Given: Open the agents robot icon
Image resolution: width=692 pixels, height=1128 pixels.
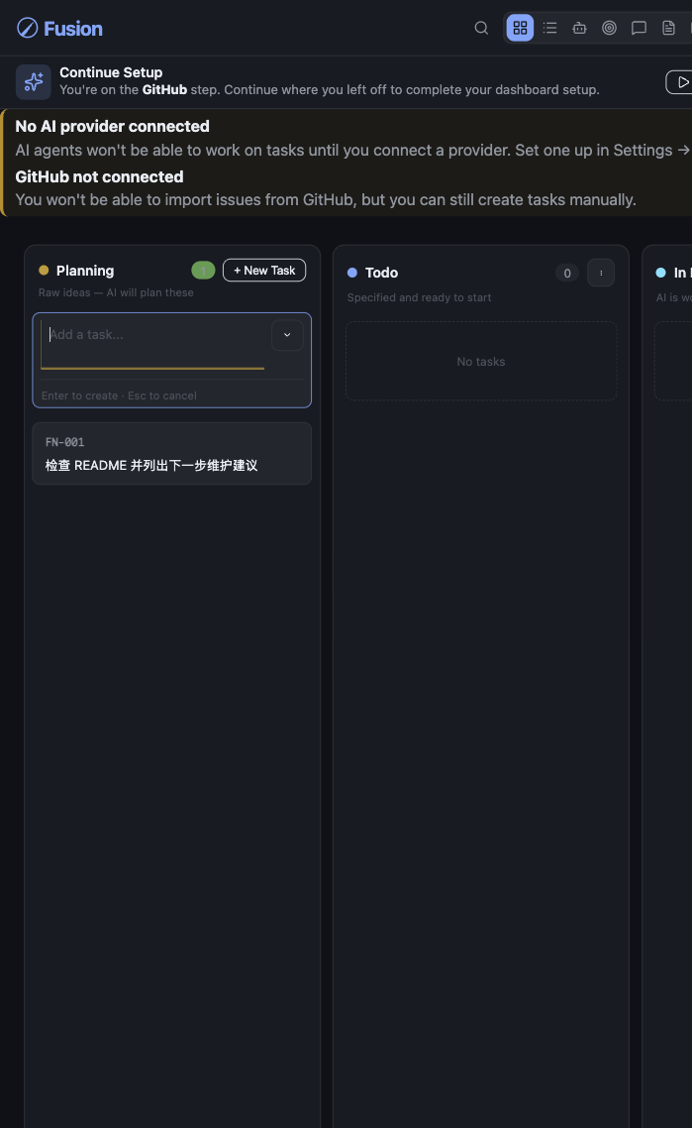Looking at the screenshot, I should pyautogui.click(x=579, y=28).
